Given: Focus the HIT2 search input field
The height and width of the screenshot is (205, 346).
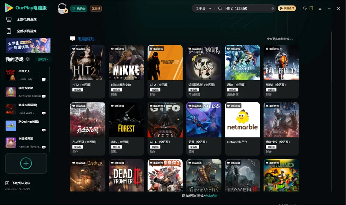Looking at the screenshot, I should pos(247,8).
